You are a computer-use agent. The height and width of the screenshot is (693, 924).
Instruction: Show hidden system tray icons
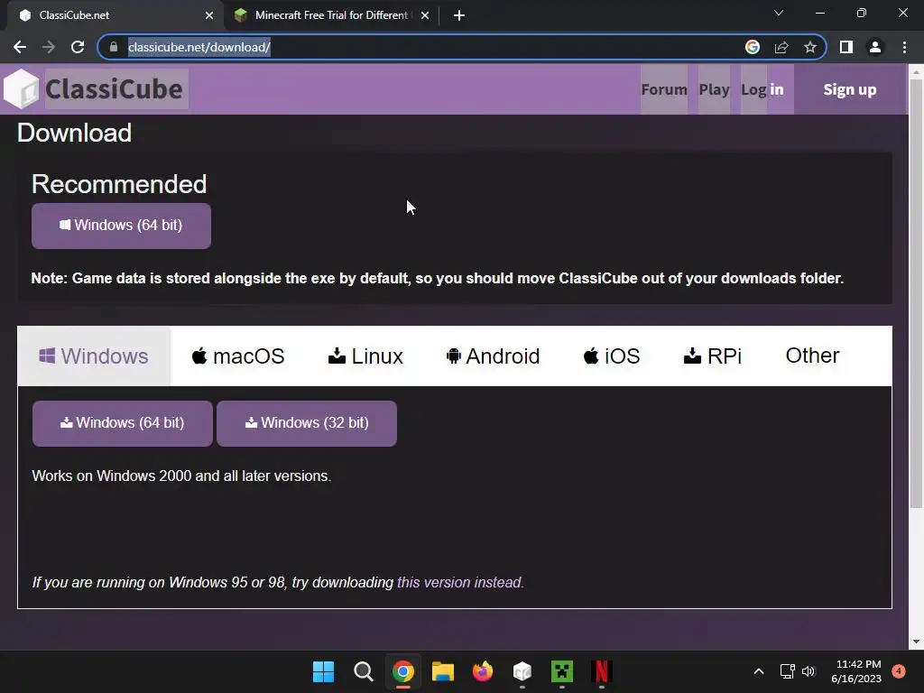759,671
